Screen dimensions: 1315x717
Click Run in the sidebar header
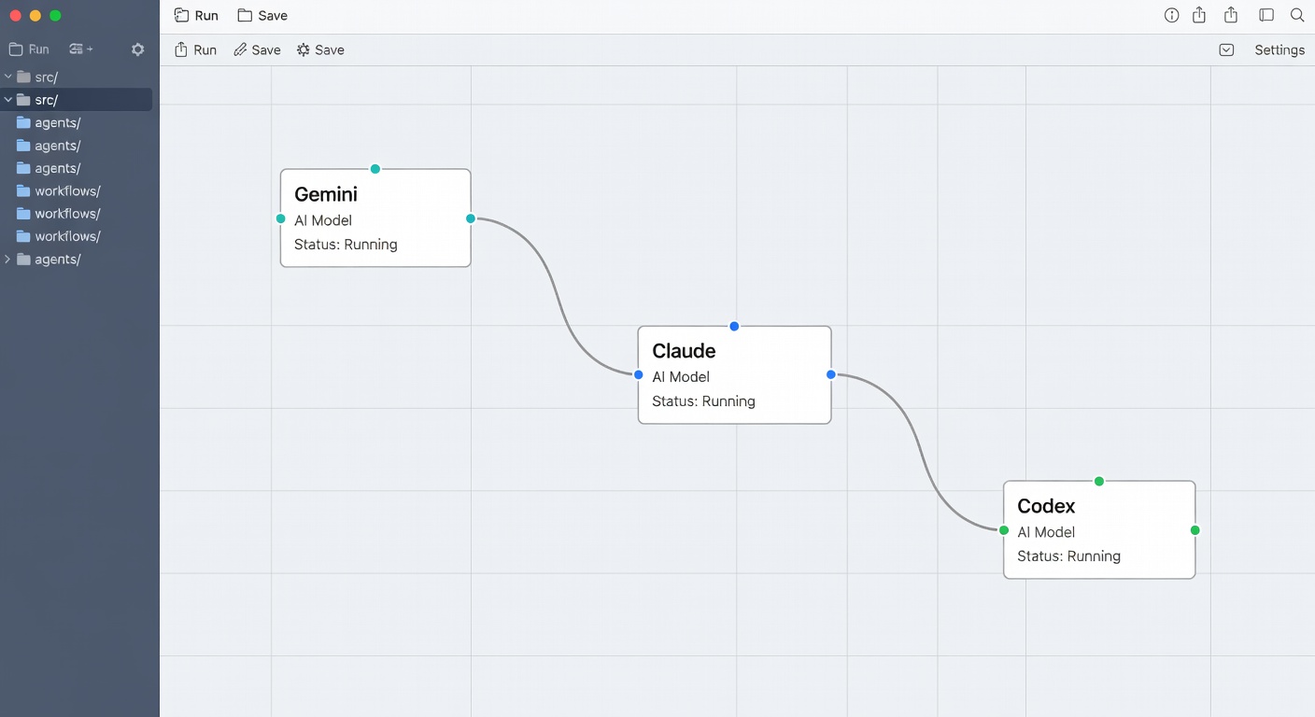click(x=29, y=49)
